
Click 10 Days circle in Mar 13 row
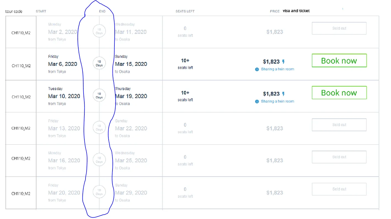99,128
